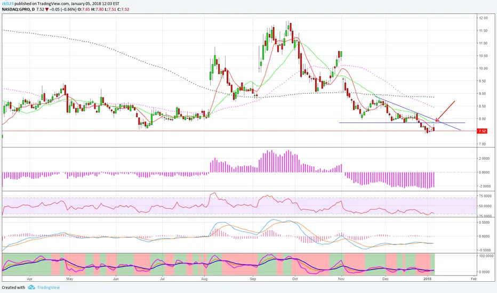Click the Nov label on time axis
This screenshot has width=497, height=293.
pos(341,279)
